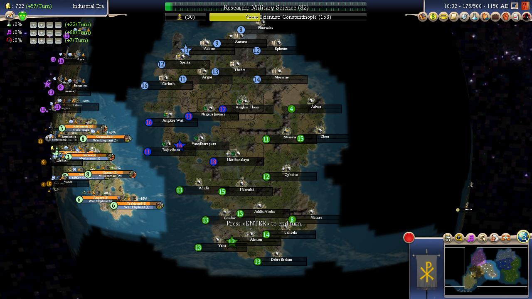The width and height of the screenshot is (532, 299).
Task: Select the Mycenae city label
Action: pos(281,78)
